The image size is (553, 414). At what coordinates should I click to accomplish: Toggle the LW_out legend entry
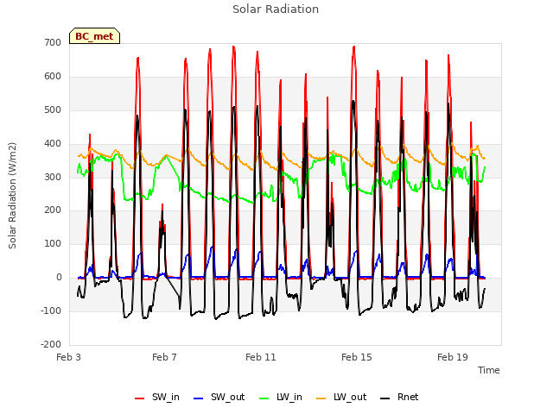pyautogui.click(x=341, y=398)
